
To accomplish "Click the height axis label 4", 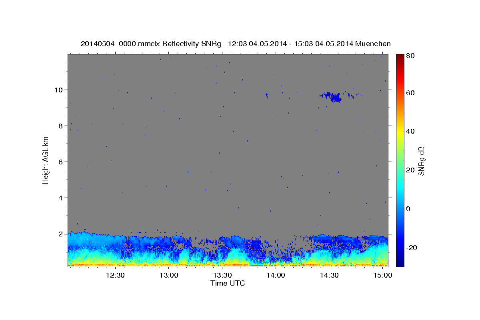I will pos(61,198).
